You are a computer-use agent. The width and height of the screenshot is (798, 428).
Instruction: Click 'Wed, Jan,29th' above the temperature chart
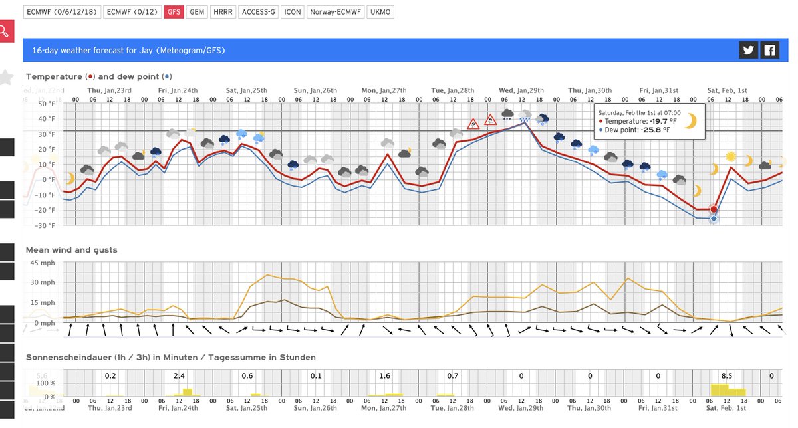click(521, 90)
